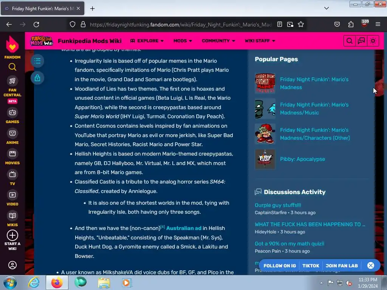The height and width of the screenshot is (290, 387).
Task: Click the Fandom heart logo
Action: [x=12, y=45]
